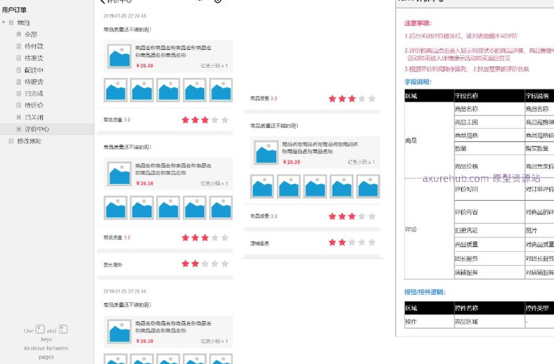Set fourth gray star in 店铺服务 row

361,242
